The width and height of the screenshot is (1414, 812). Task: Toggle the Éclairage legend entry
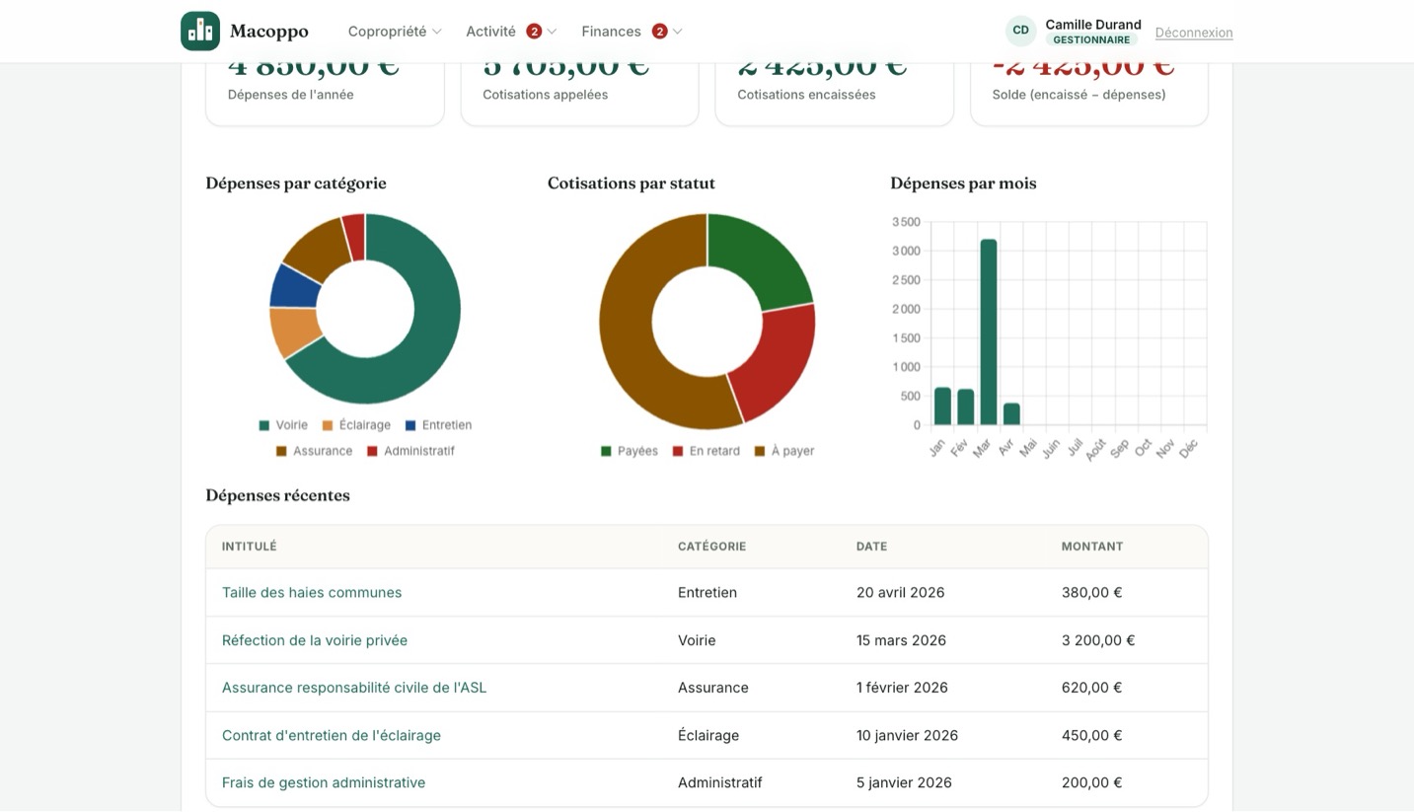tap(356, 425)
